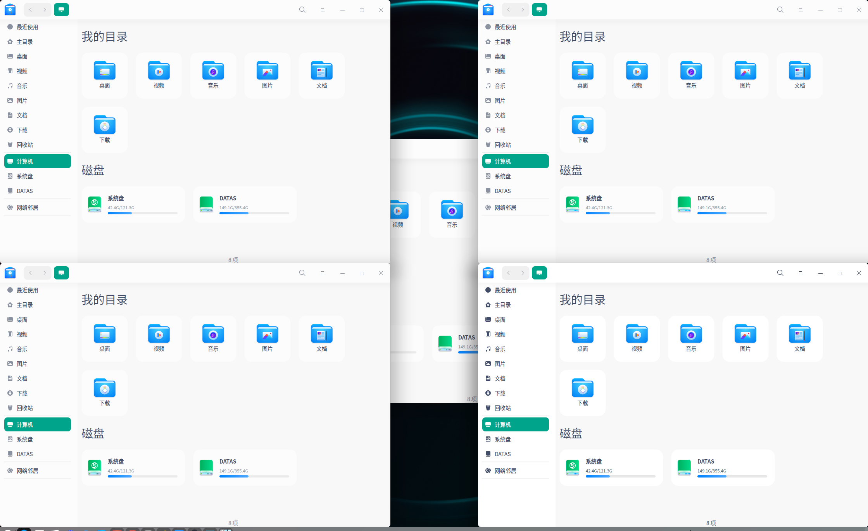Open 系统盘 disk in bottom-right window
Image resolution: width=868 pixels, height=531 pixels.
click(611, 467)
